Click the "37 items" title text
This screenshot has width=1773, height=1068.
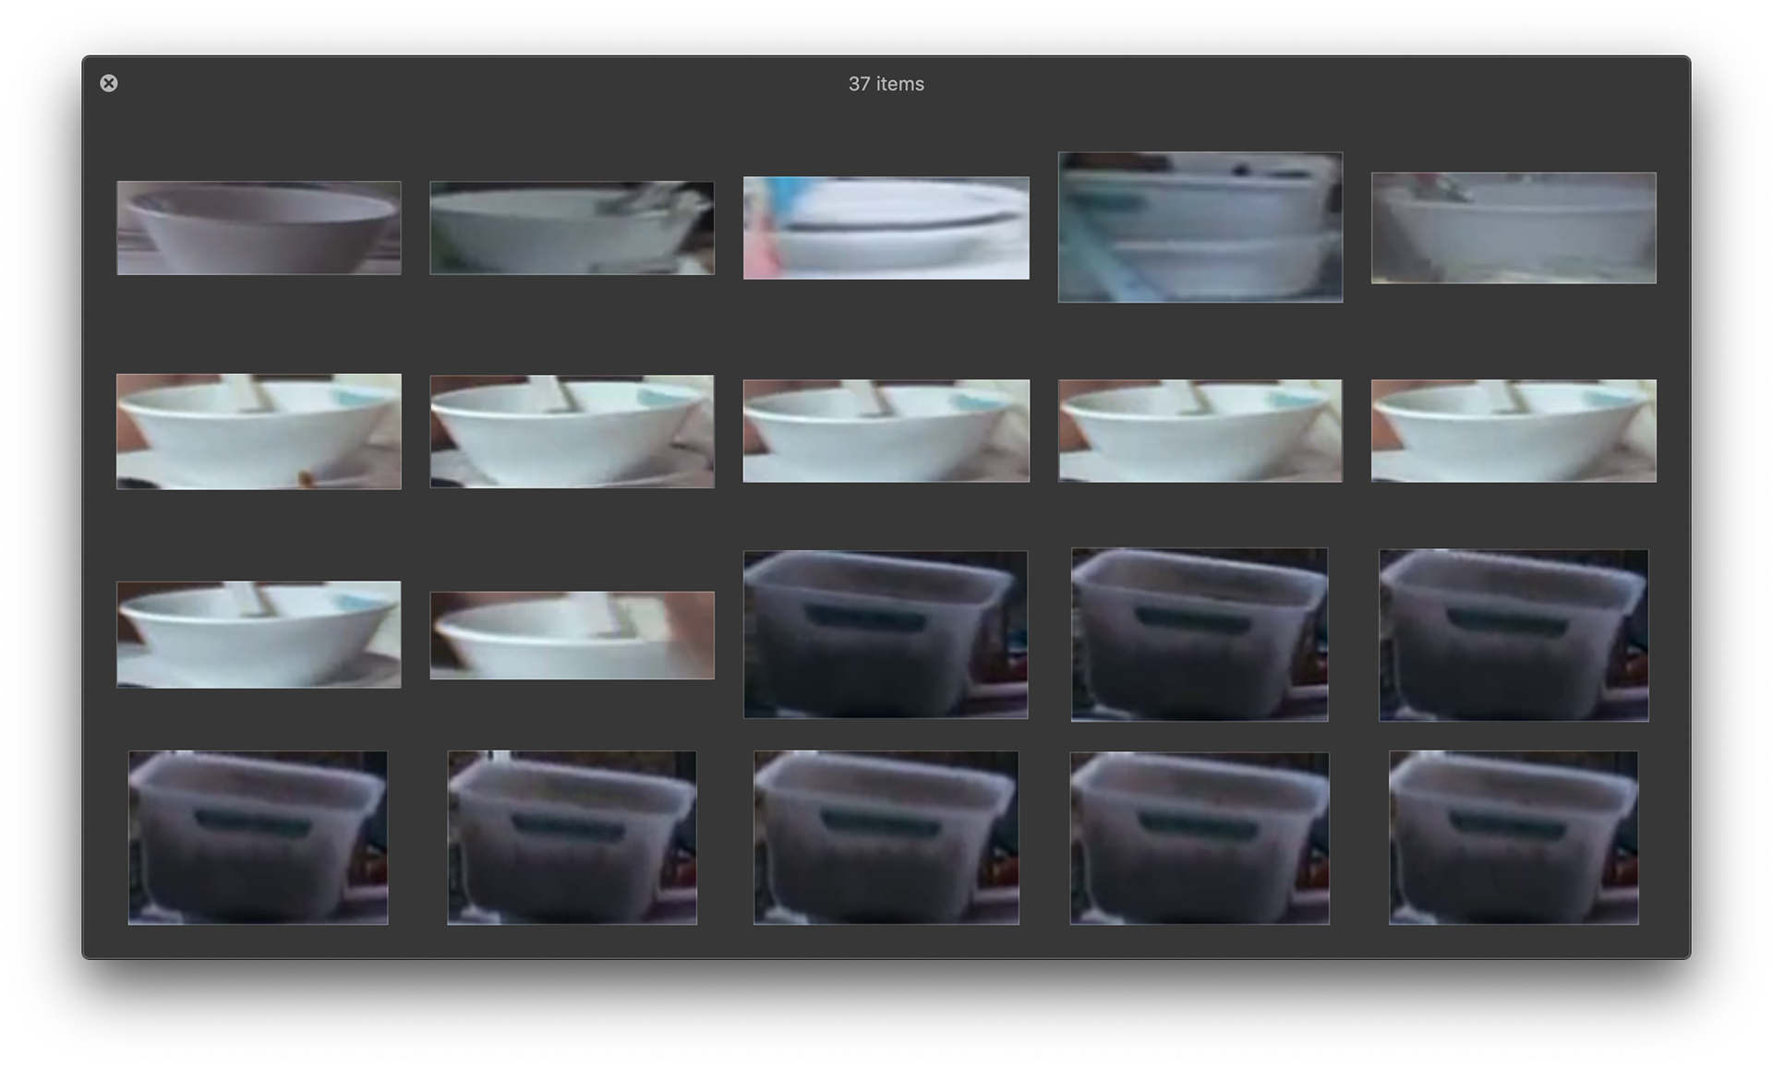(886, 84)
